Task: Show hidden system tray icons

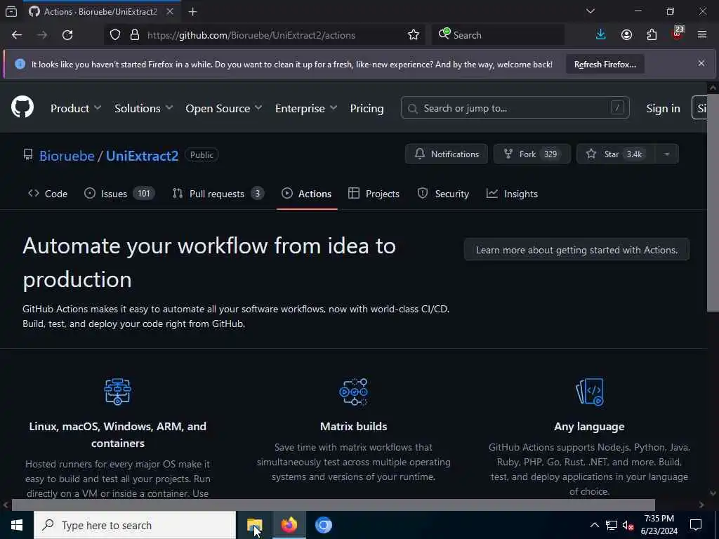Action: coord(594,525)
